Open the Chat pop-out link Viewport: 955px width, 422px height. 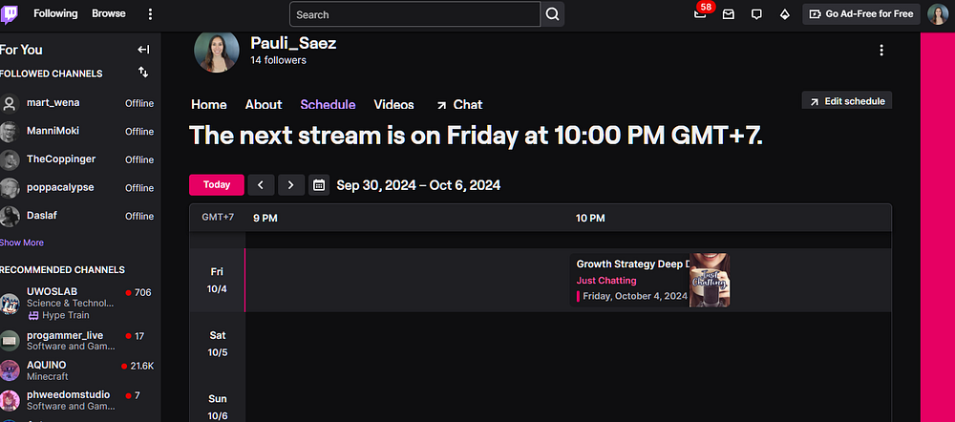pos(460,105)
